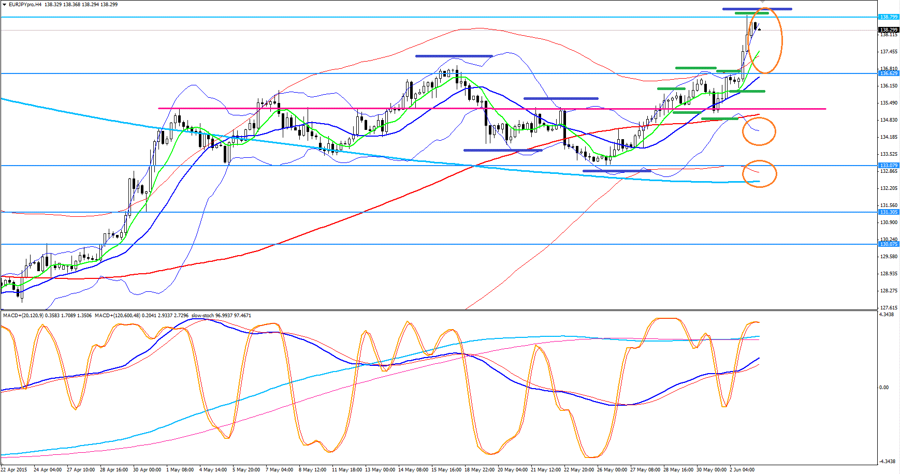Screen dimensions: 900x474
Task: Click the 5 May 20:00 time label
Action: 246,470
